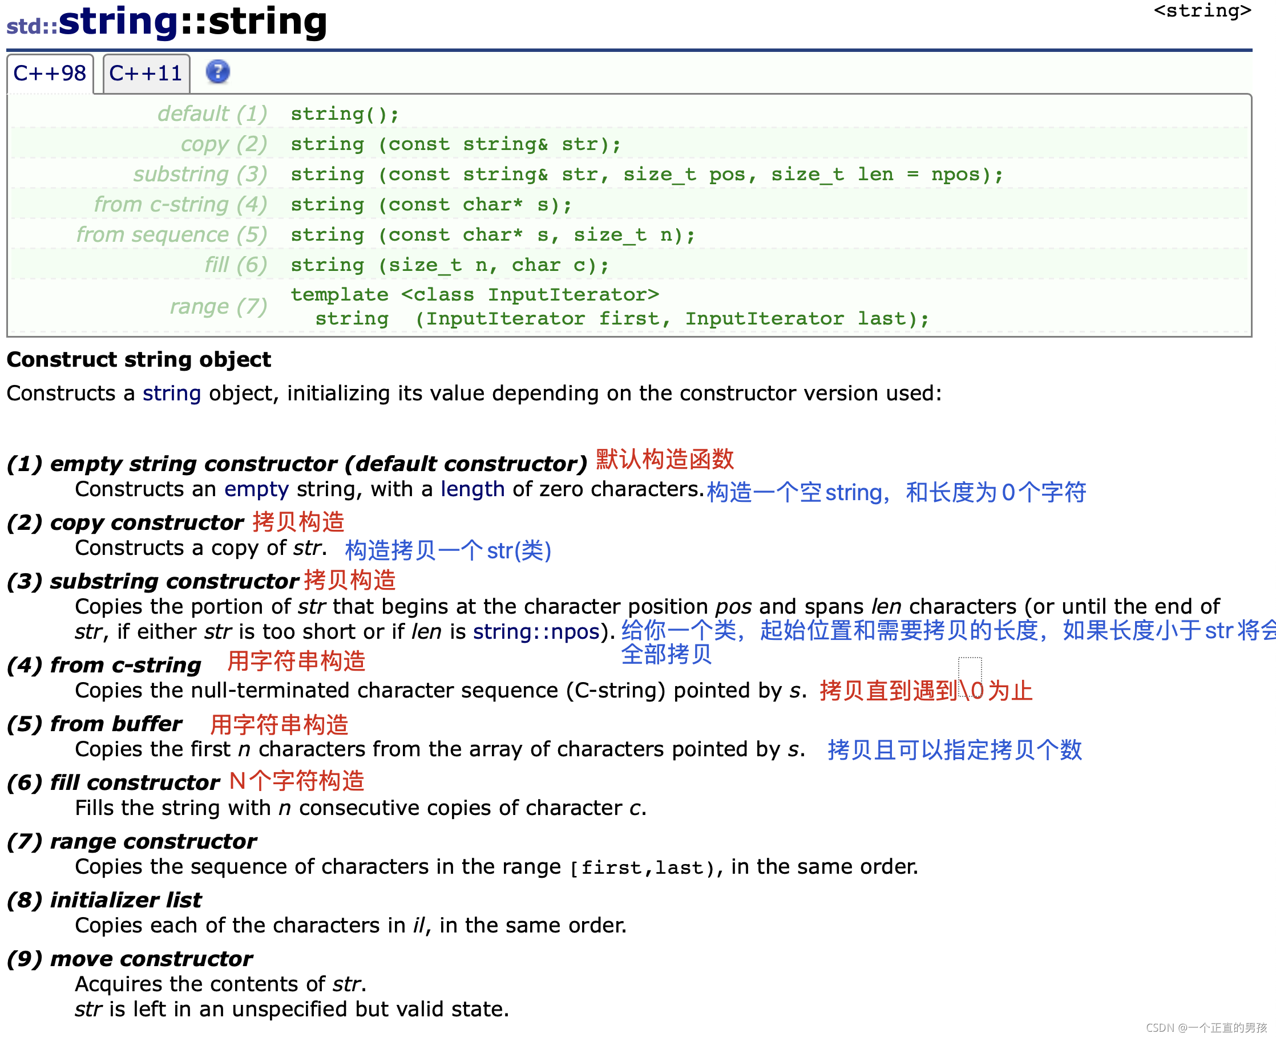The height and width of the screenshot is (1038, 1276).
Task: Click the fill (6) constructor signature
Action: click(x=449, y=265)
